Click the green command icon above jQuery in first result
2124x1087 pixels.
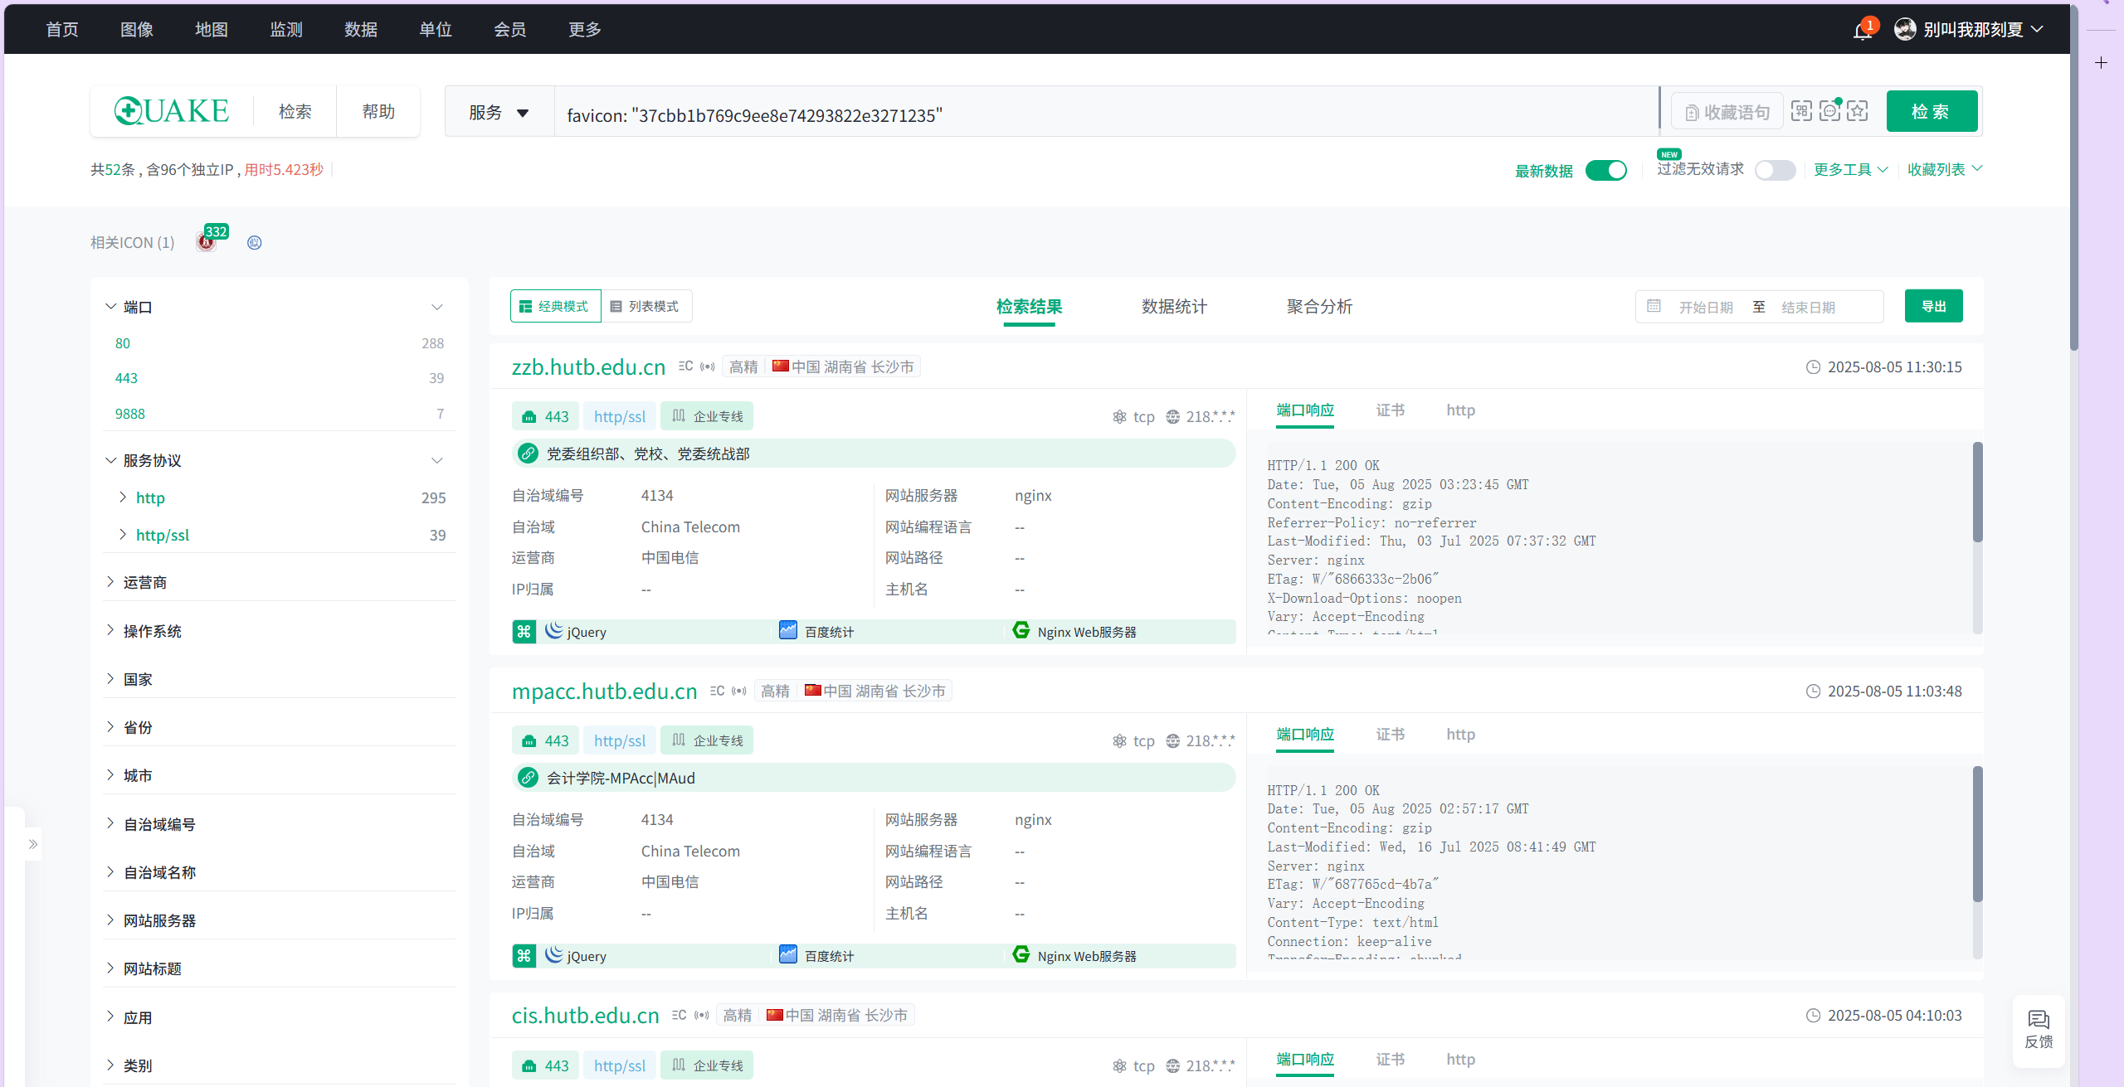coord(524,632)
